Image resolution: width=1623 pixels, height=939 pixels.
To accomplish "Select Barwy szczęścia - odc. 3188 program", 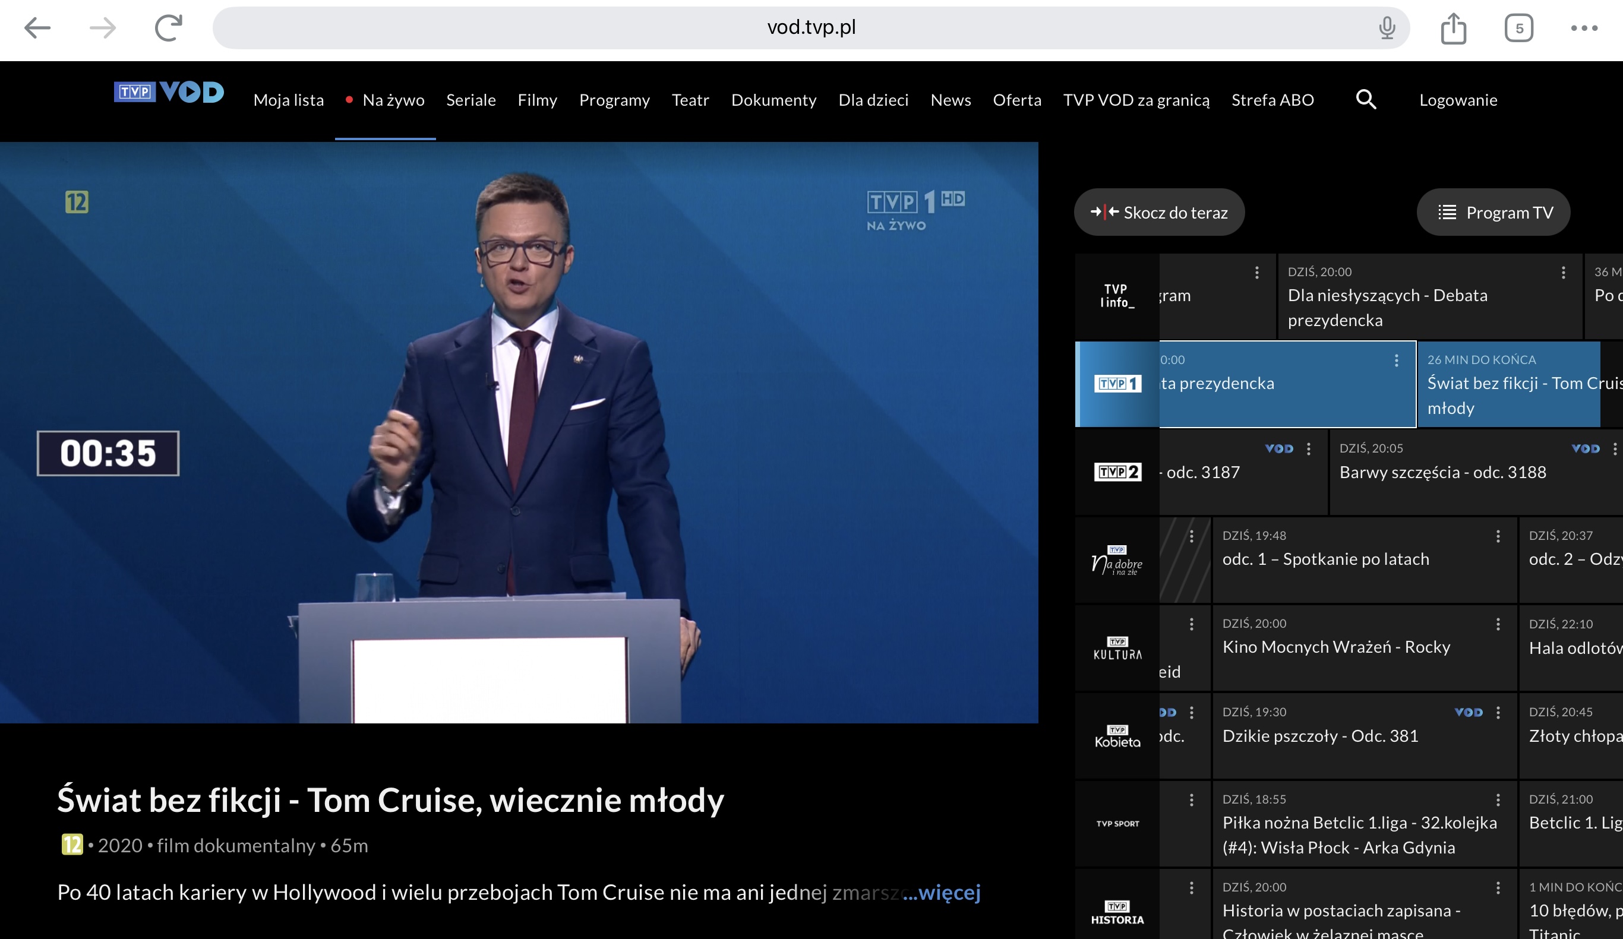I will pos(1476,472).
